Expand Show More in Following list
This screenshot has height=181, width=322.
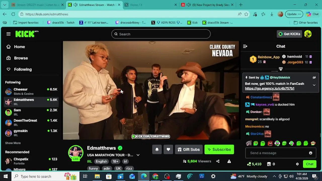tap(13, 143)
